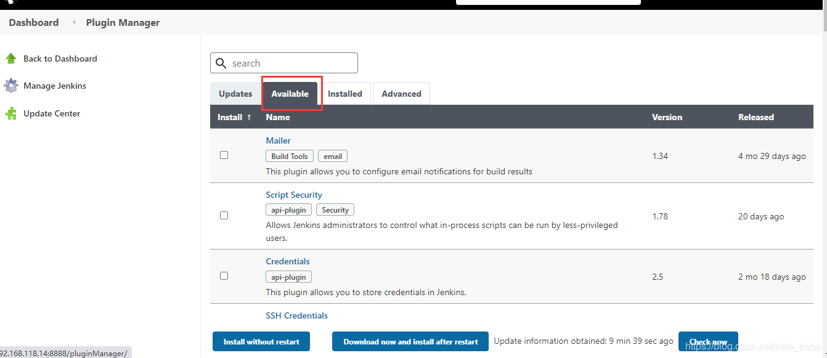
Task: Click the Dashboard breadcrumb
Action: point(34,22)
